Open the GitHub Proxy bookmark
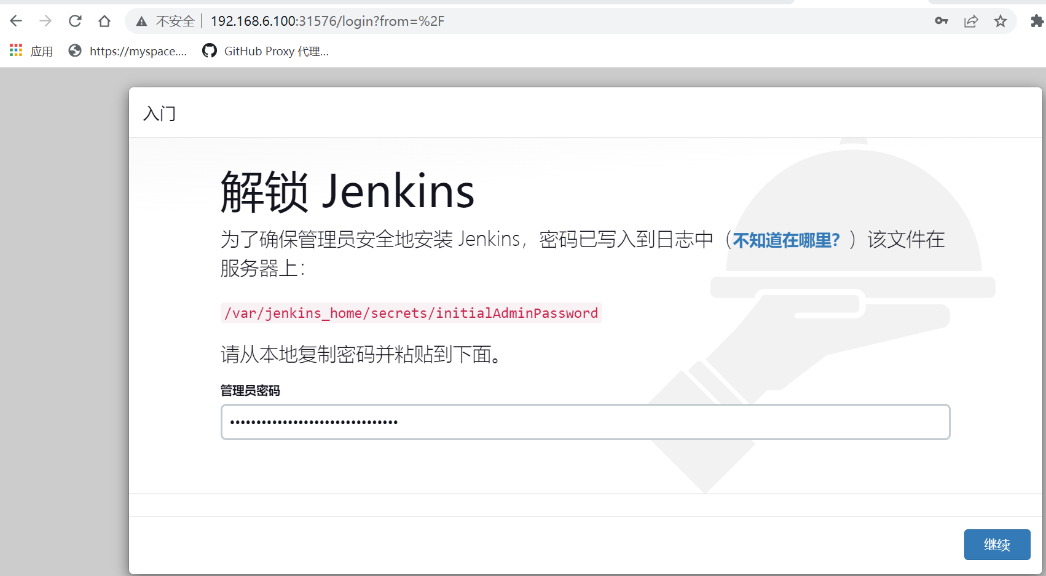1046x576 pixels. point(265,51)
